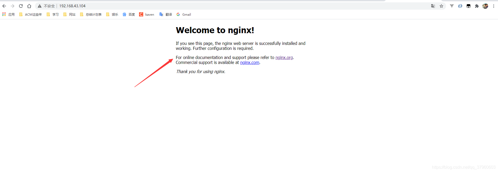Open the Apps 应用 shortcut
Image resolution: width=498 pixels, height=172 pixels.
tap(8, 14)
